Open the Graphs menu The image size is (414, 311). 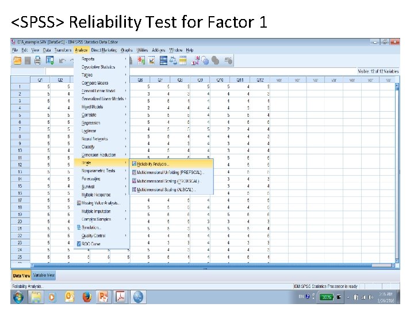pyautogui.click(x=126, y=50)
